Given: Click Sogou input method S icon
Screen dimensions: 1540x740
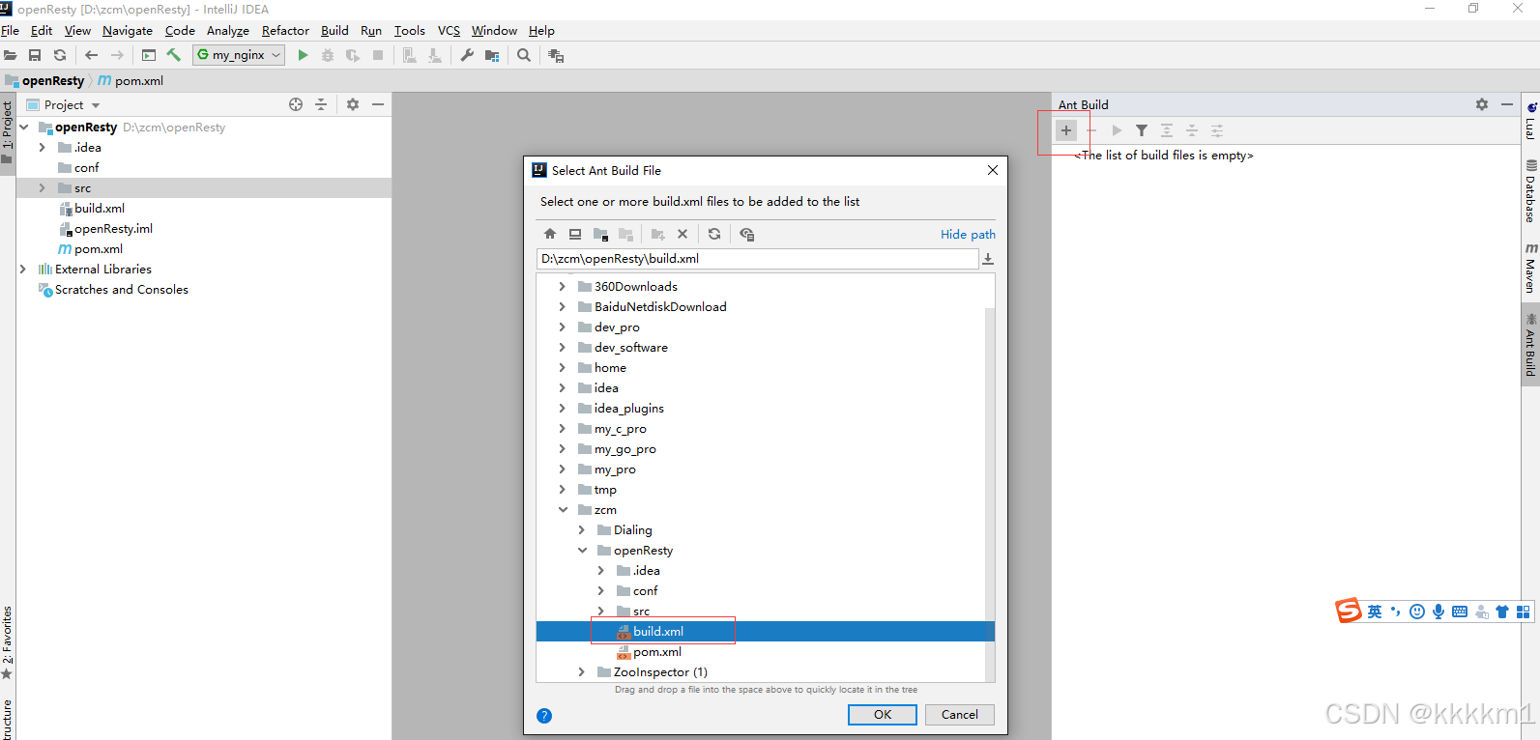Looking at the screenshot, I should click(x=1349, y=611).
